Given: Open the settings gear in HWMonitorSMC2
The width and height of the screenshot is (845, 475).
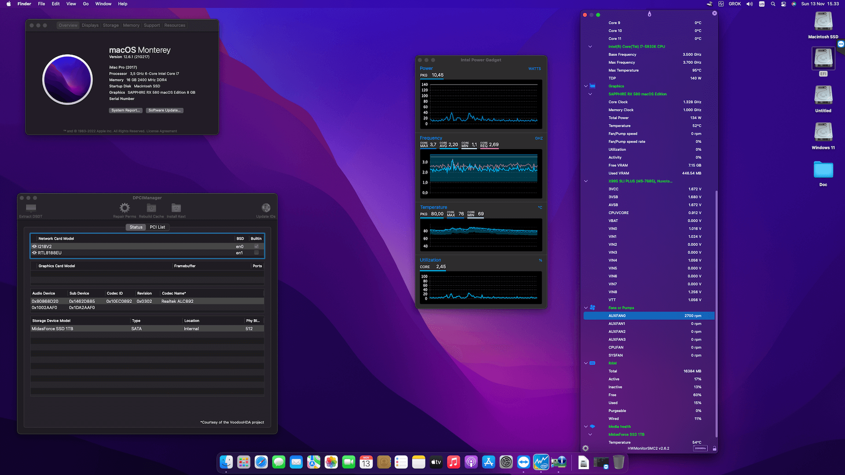Looking at the screenshot, I should point(585,448).
